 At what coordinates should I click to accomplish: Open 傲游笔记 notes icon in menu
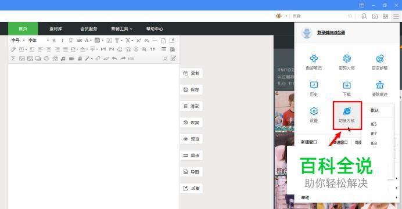314,62
